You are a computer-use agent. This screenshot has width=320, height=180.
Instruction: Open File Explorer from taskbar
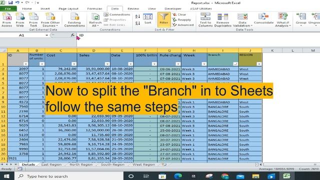click(255, 176)
